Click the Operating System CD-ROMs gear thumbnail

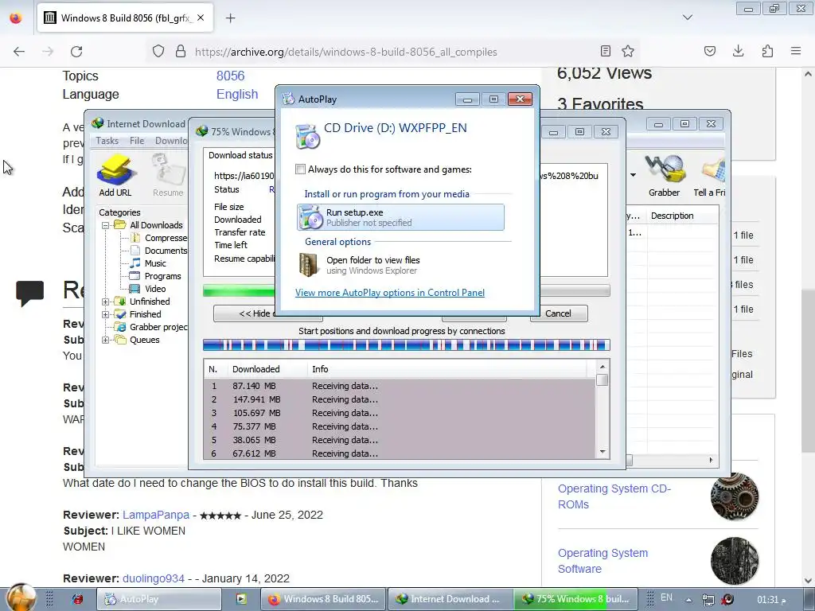735,496
